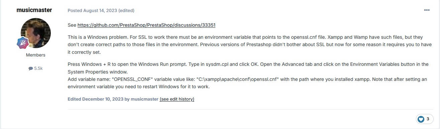Click the 'see edit history' link
The width and height of the screenshot is (440, 129).
(177, 99)
